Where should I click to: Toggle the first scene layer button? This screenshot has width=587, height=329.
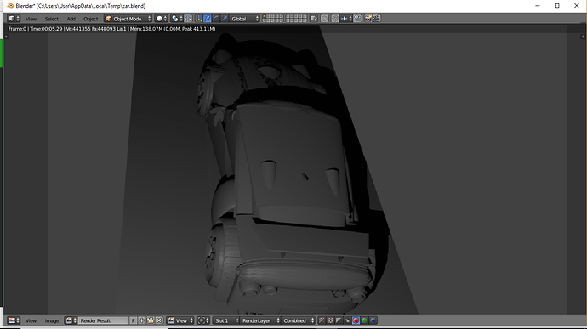click(x=265, y=17)
